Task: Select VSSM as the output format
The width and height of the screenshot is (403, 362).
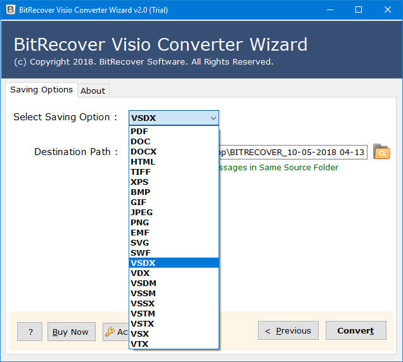Action: [x=174, y=294]
